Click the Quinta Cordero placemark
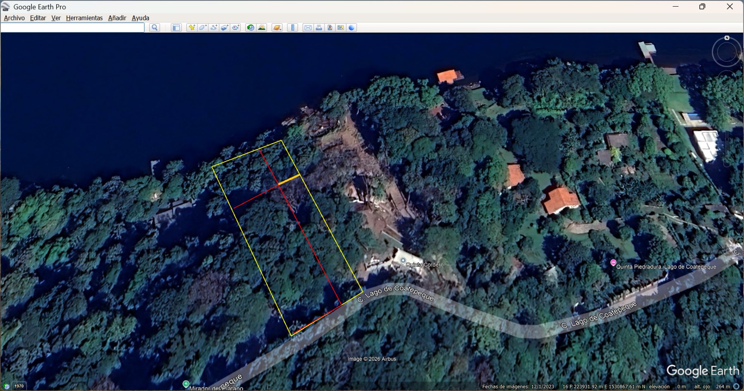 (403, 261)
